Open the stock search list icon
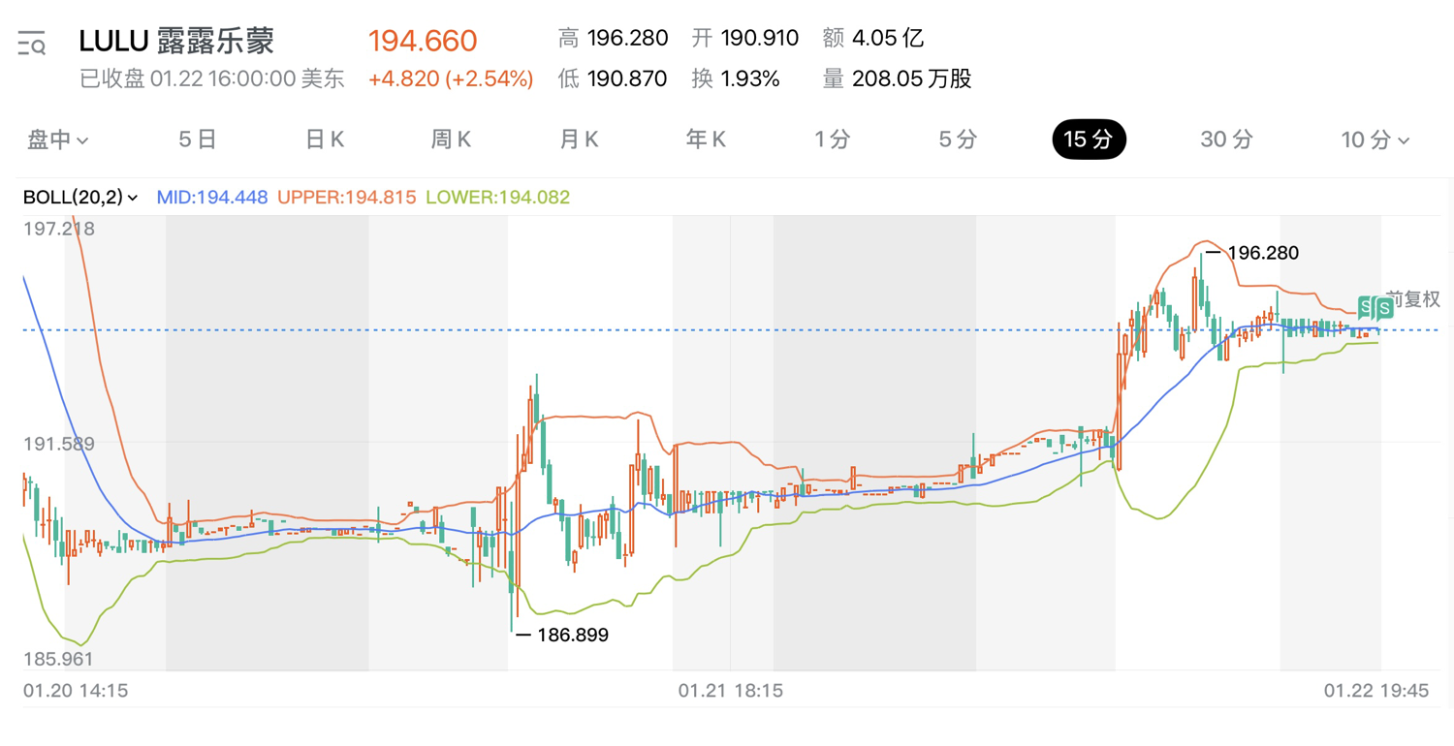The height and width of the screenshot is (746, 1454). point(31,44)
